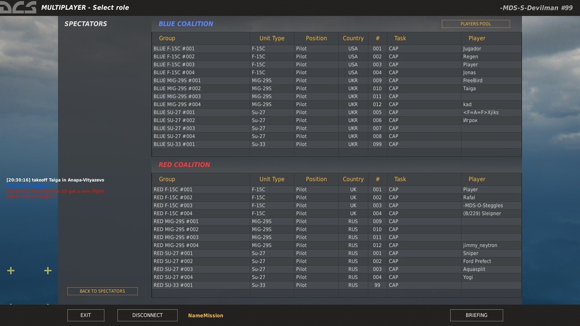Select RED SU-27 #004 slot

(336, 277)
